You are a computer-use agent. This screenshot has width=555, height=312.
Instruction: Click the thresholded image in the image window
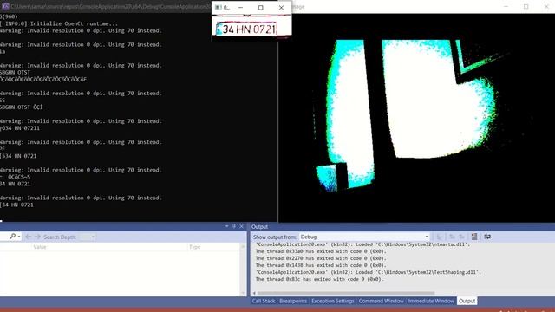416,118
